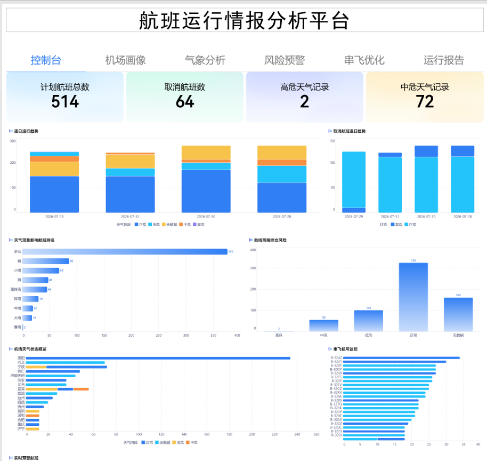Click the 多云 bar in weather ranking chart
This screenshot has height=461, width=487.
point(125,252)
